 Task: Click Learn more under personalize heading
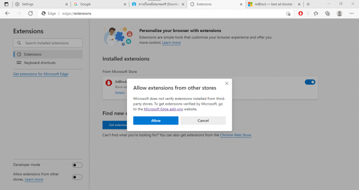coord(171,43)
